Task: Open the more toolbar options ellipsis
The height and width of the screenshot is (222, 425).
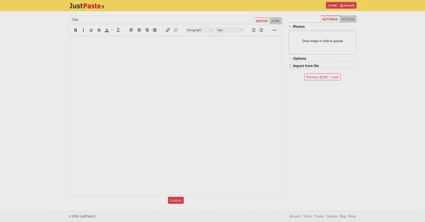Action: tap(275, 30)
